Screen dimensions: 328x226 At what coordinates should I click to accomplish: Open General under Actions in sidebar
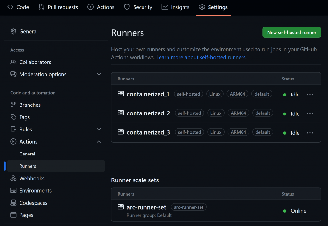click(x=27, y=154)
